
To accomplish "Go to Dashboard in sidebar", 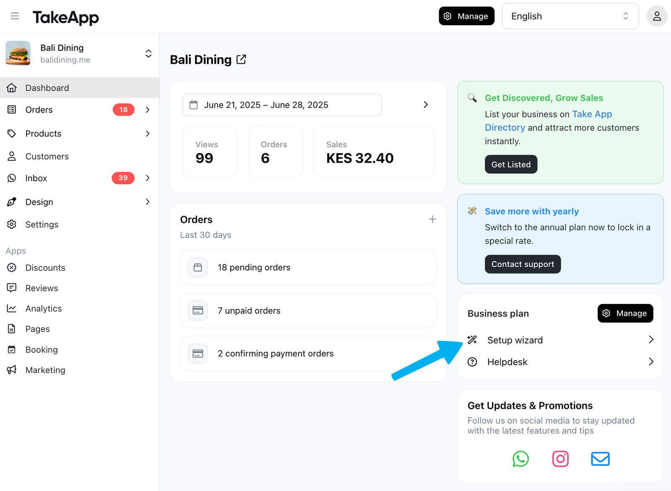I will (80, 88).
